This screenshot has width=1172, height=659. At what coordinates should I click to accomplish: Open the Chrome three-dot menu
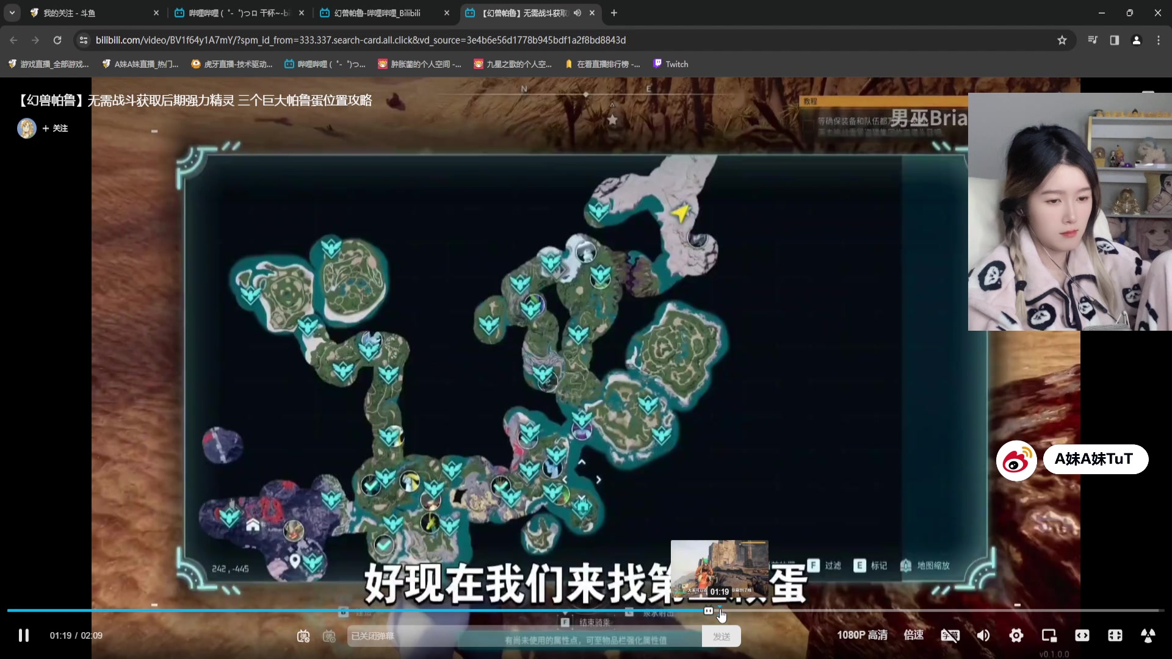[x=1159, y=40]
